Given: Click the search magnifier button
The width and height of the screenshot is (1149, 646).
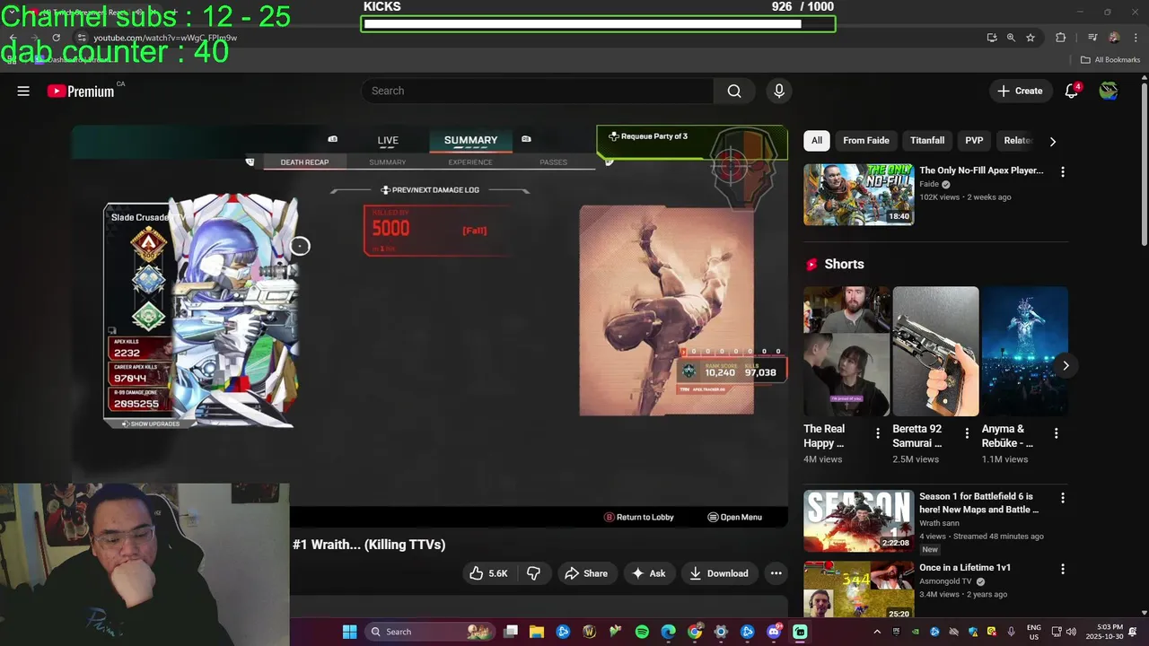Looking at the screenshot, I should (x=734, y=91).
